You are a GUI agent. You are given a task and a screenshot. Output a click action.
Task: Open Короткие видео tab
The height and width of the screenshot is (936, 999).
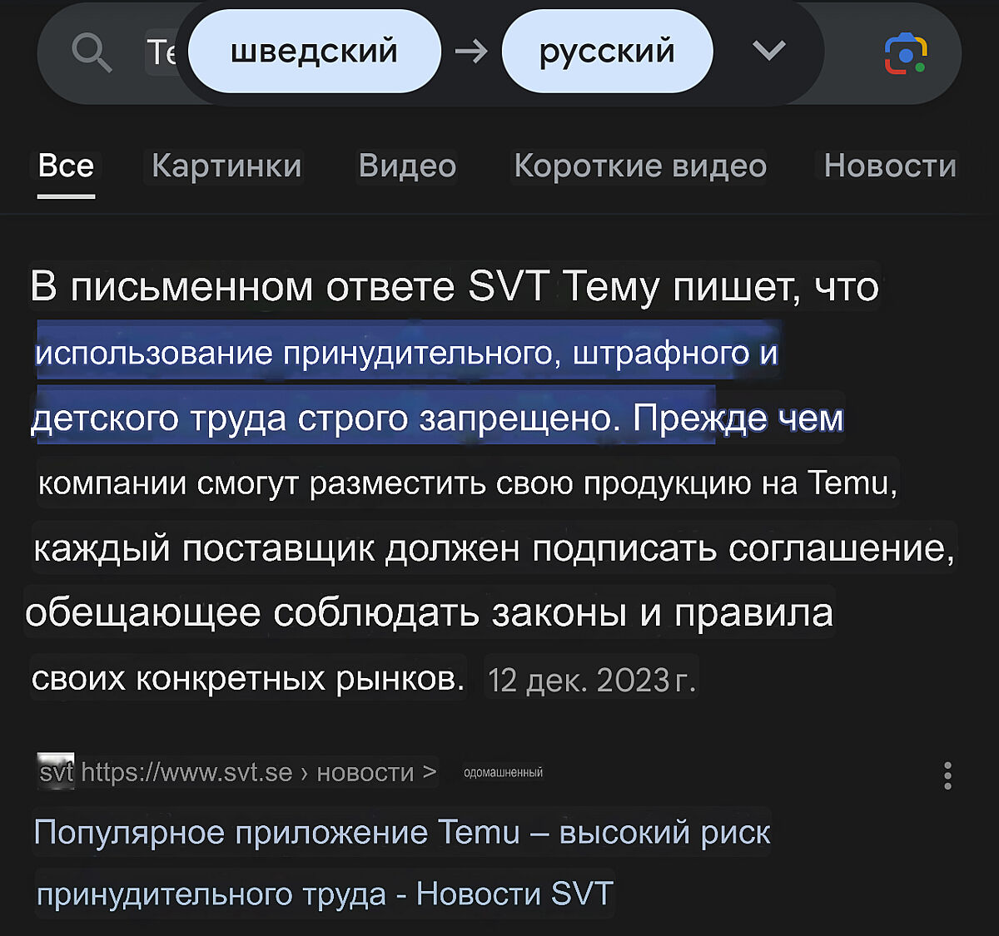(x=640, y=166)
